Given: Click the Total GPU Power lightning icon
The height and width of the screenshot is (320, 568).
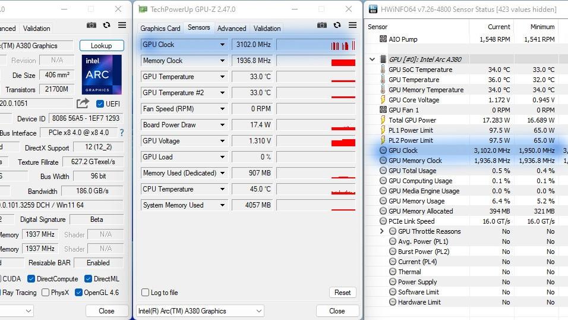Looking at the screenshot, I should (383, 120).
